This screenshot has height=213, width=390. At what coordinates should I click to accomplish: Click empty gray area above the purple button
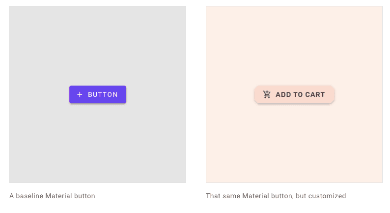click(98, 45)
